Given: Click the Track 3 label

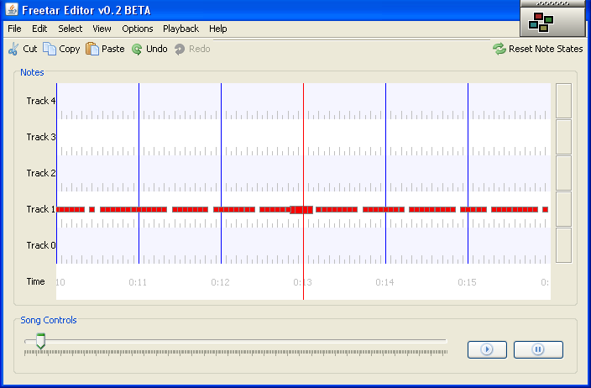Looking at the screenshot, I should tap(40, 137).
